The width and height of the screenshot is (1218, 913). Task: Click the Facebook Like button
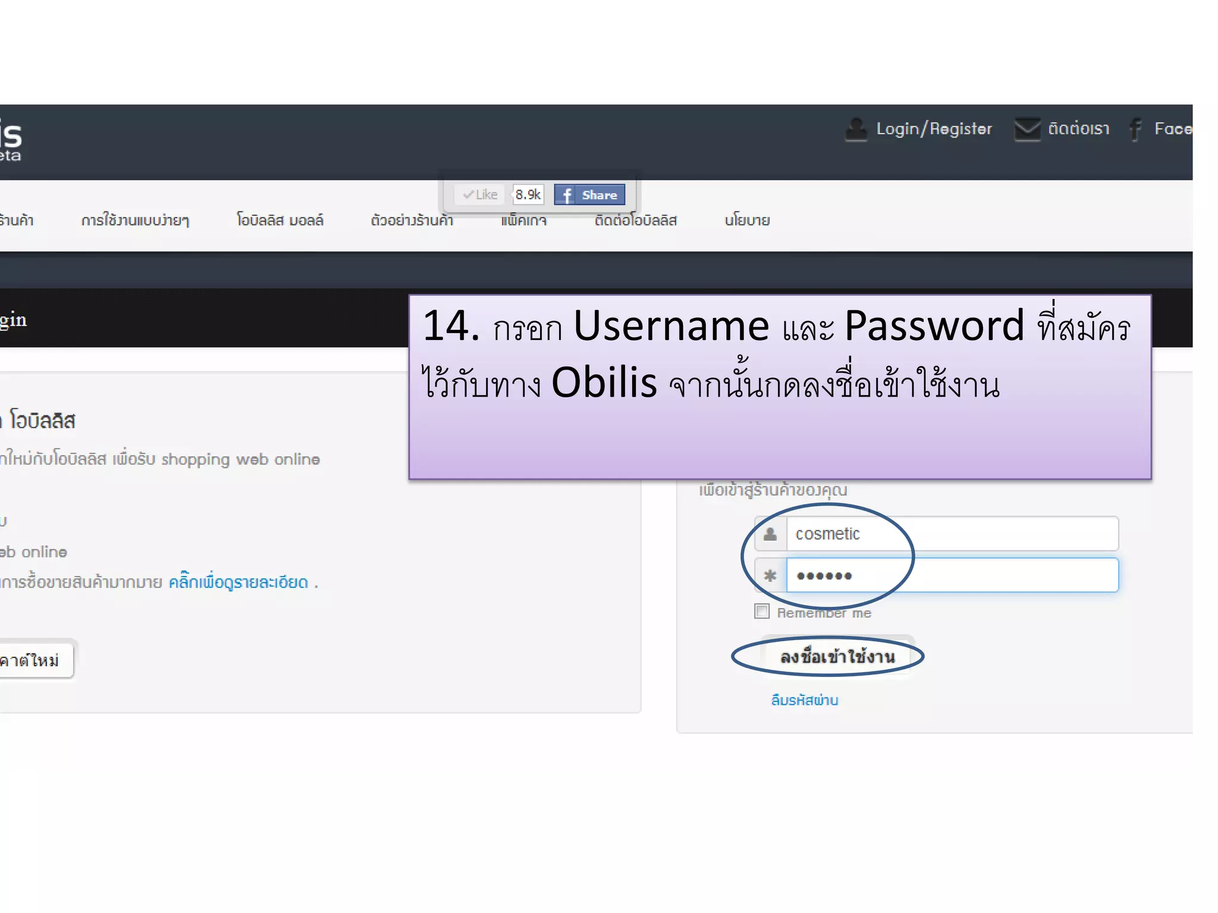pos(480,195)
